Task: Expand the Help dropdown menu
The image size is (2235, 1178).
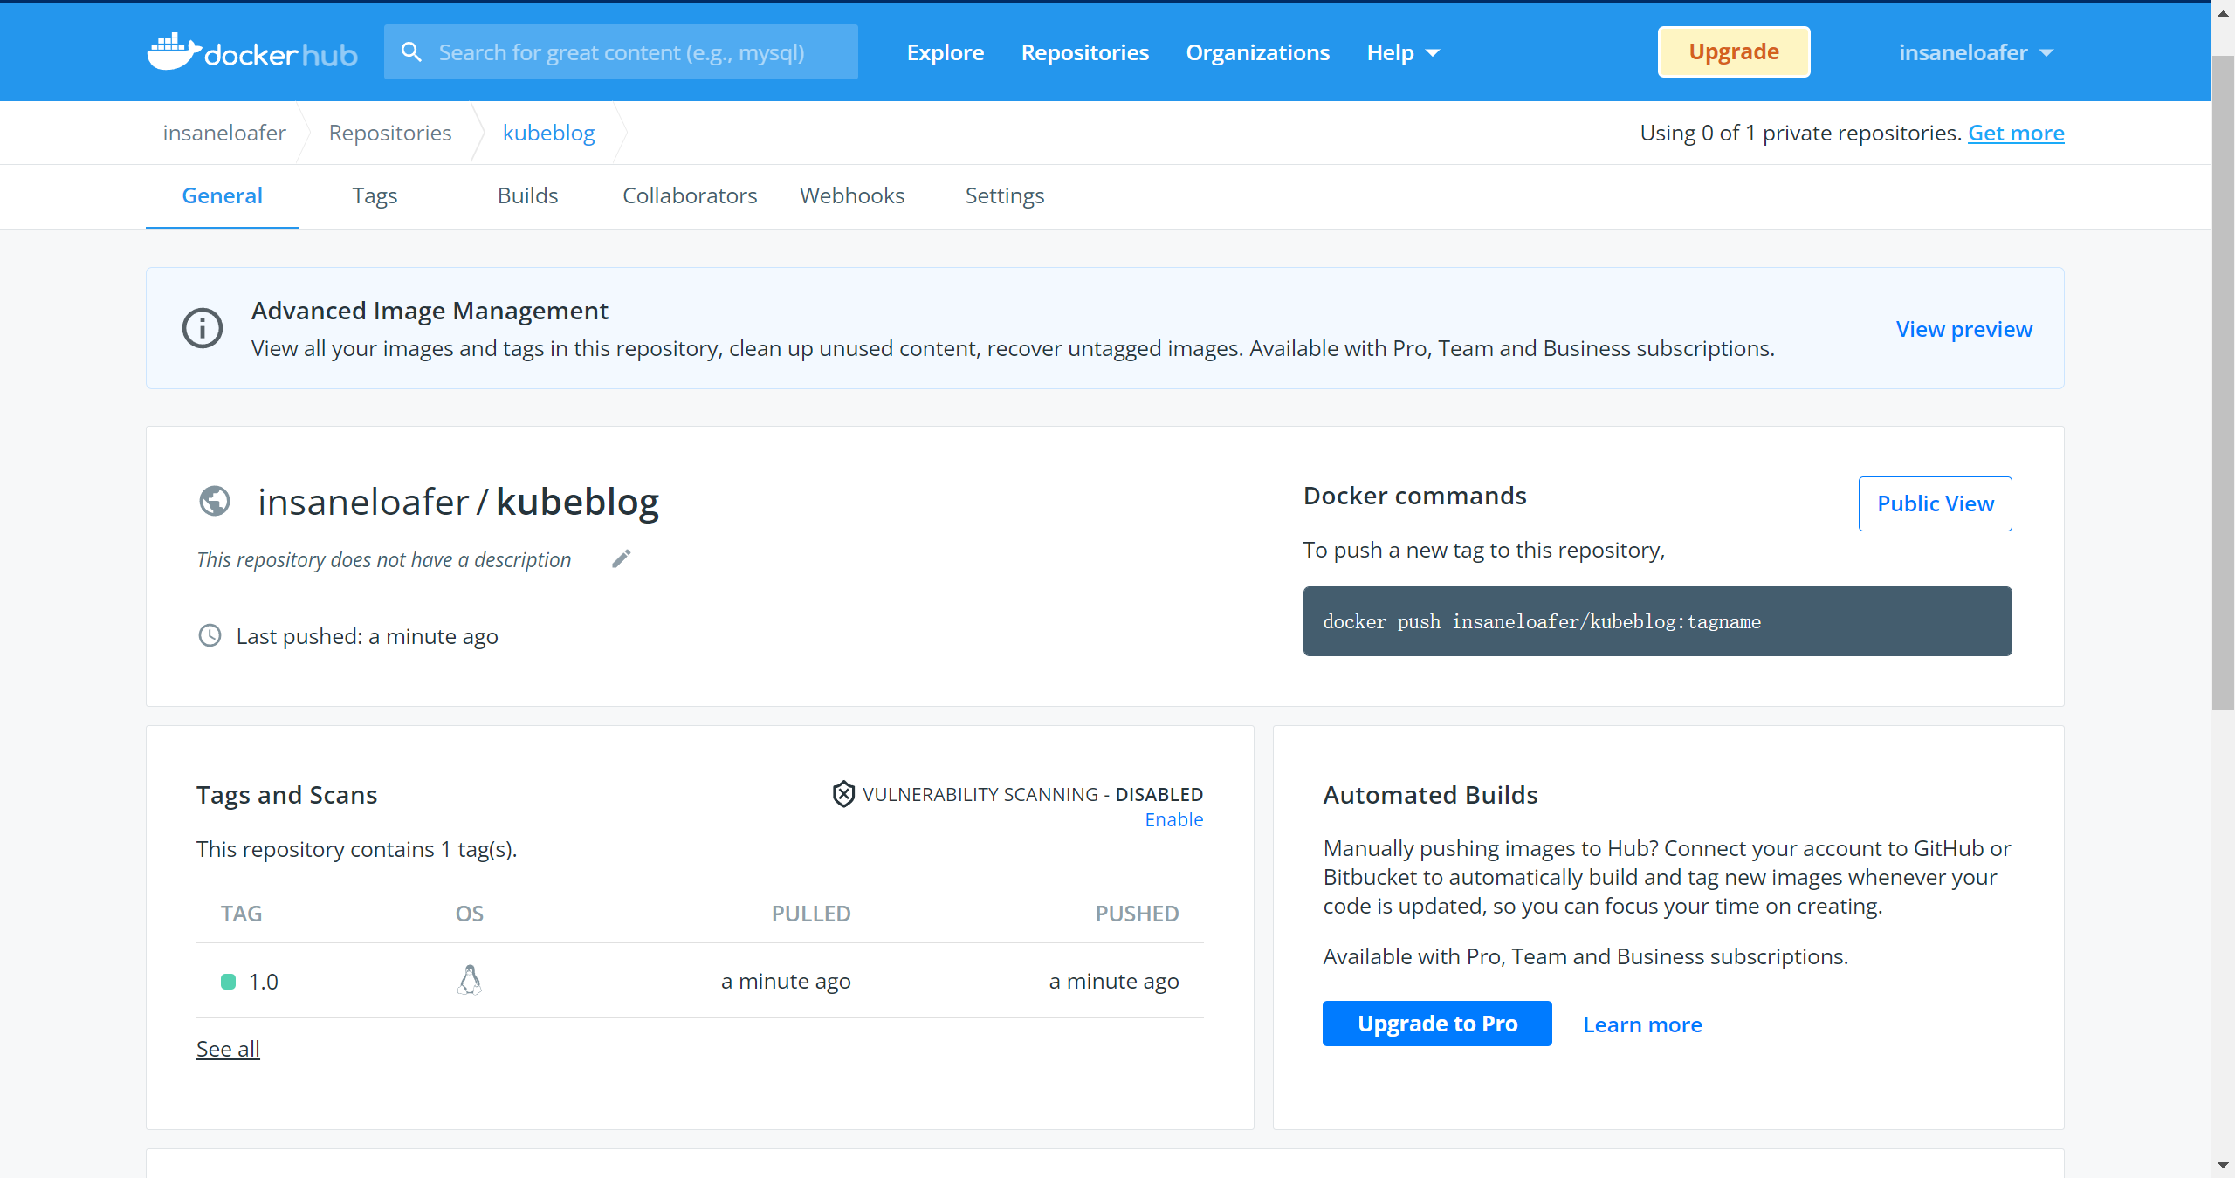Action: 1403,52
